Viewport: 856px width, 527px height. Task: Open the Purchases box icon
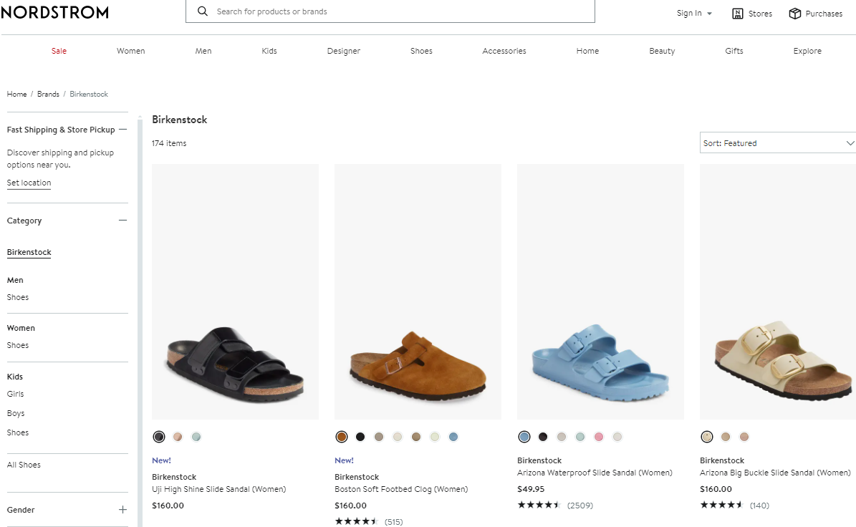[x=794, y=14]
